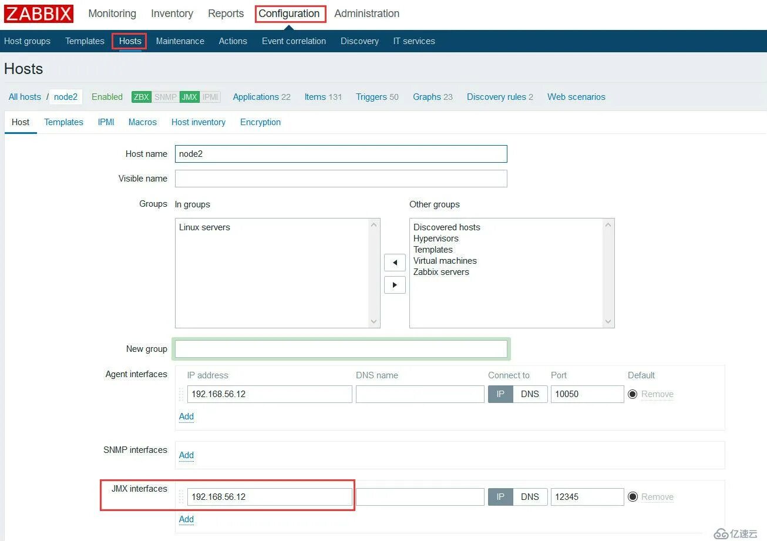Open Web scenarios link
This screenshot has width=767, height=541.
coord(576,97)
